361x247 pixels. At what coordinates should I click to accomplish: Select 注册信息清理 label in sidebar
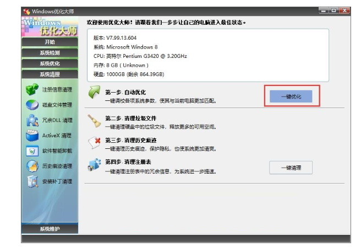pos(57,89)
